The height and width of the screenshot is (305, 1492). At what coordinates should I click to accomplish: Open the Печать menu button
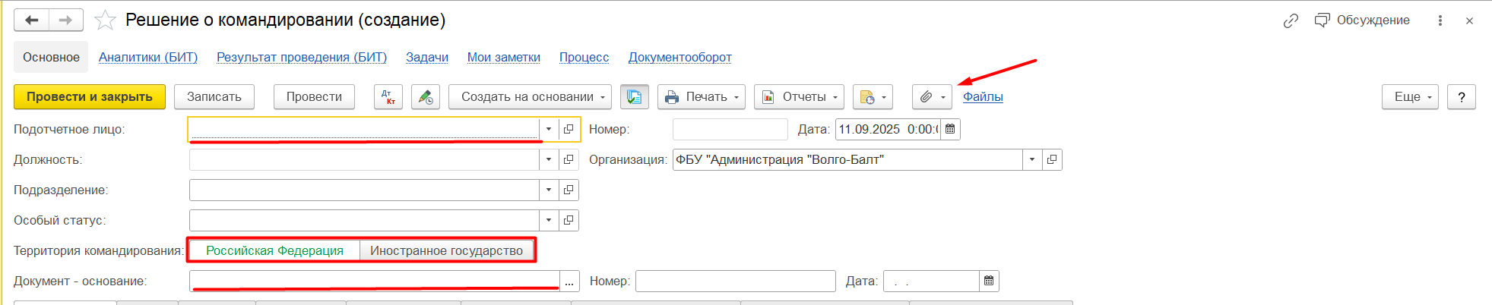tap(701, 97)
